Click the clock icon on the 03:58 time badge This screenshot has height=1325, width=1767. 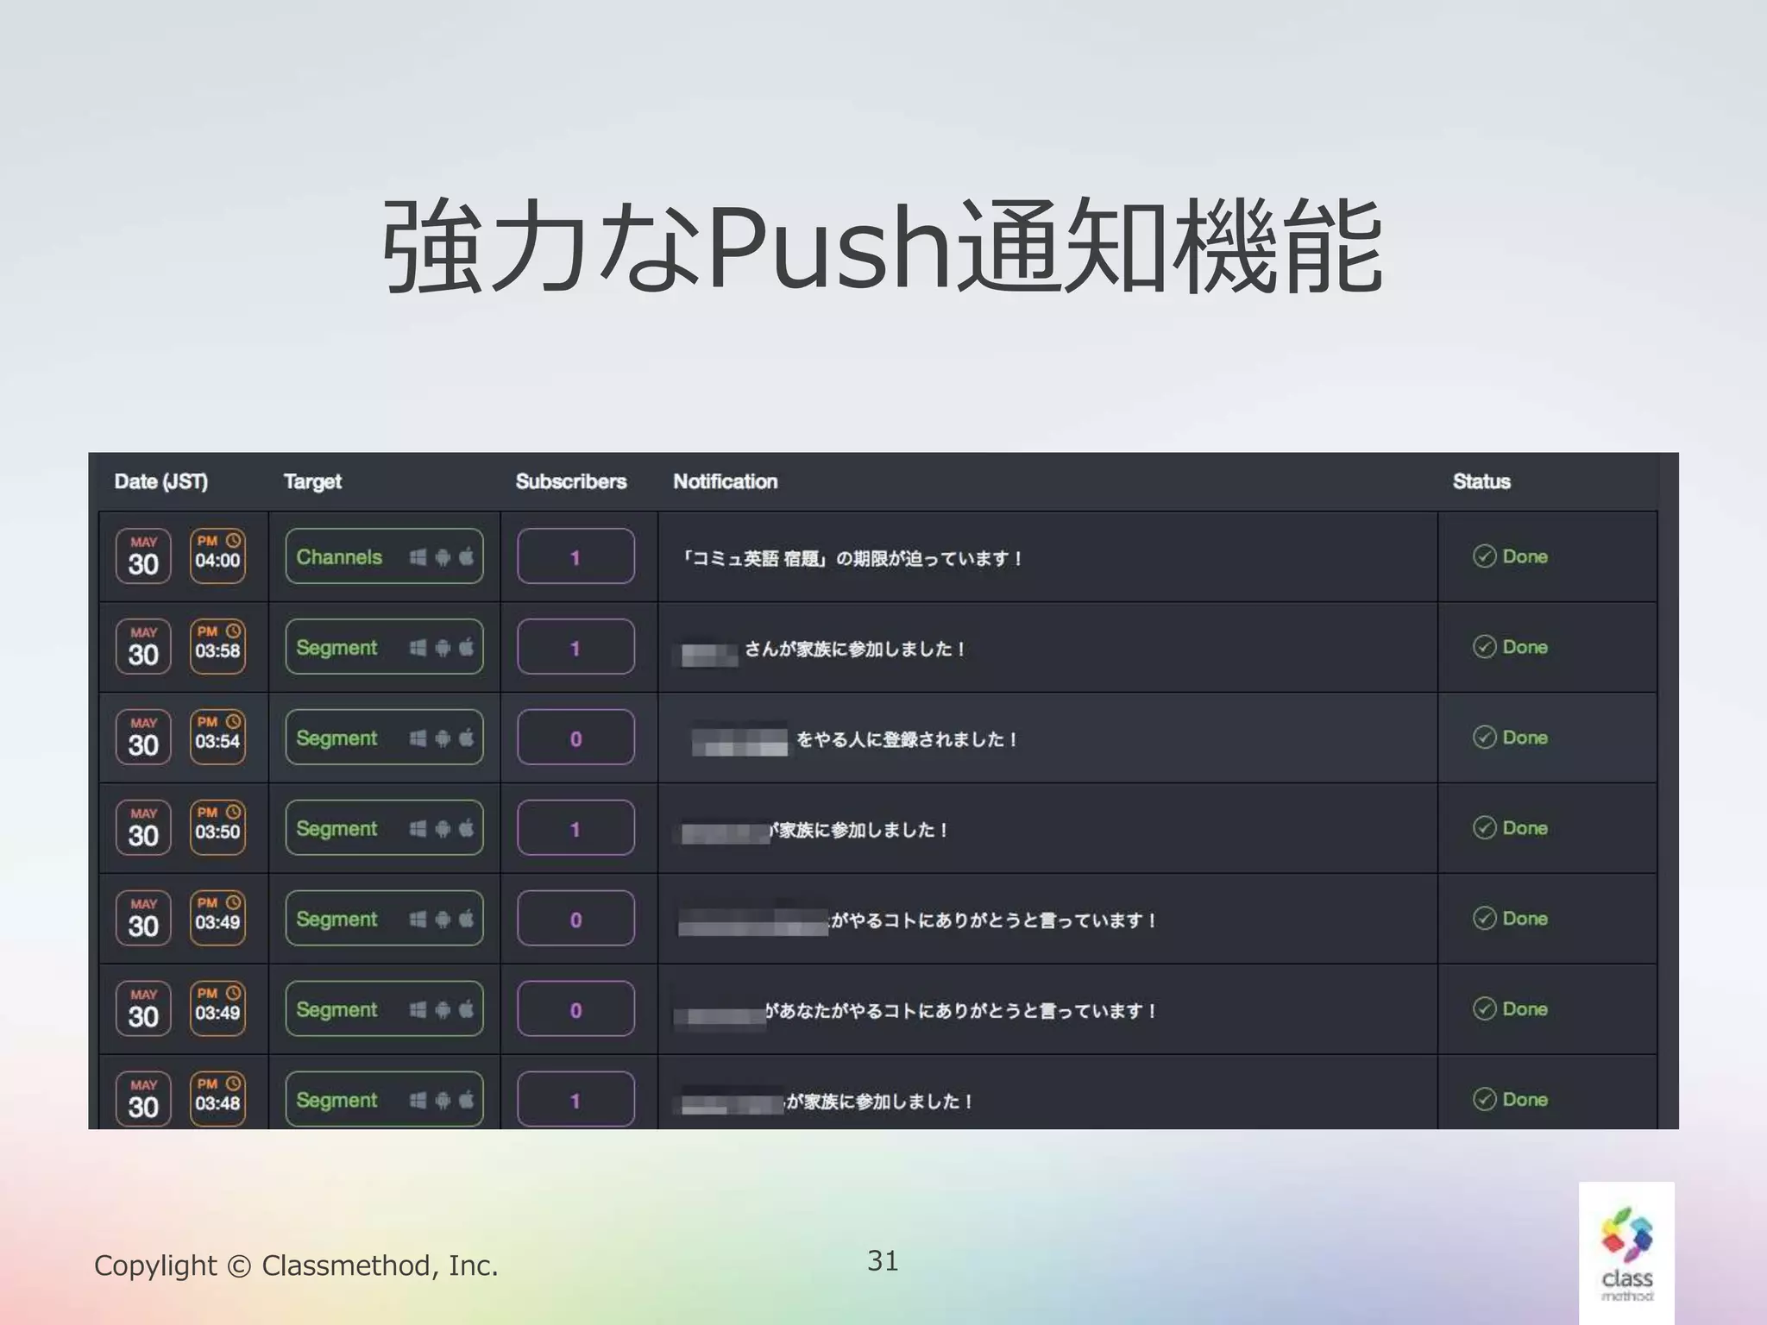pos(233,631)
